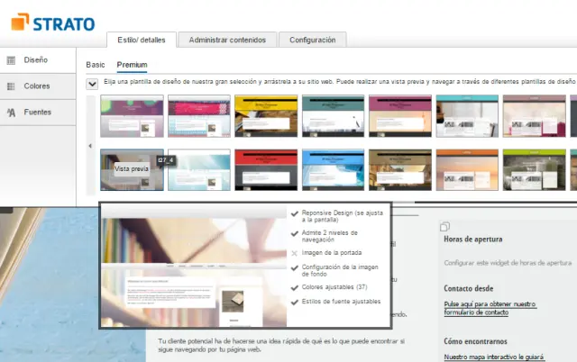Select the teal-header template in first row
This screenshot has width=577, height=362.
[333, 117]
